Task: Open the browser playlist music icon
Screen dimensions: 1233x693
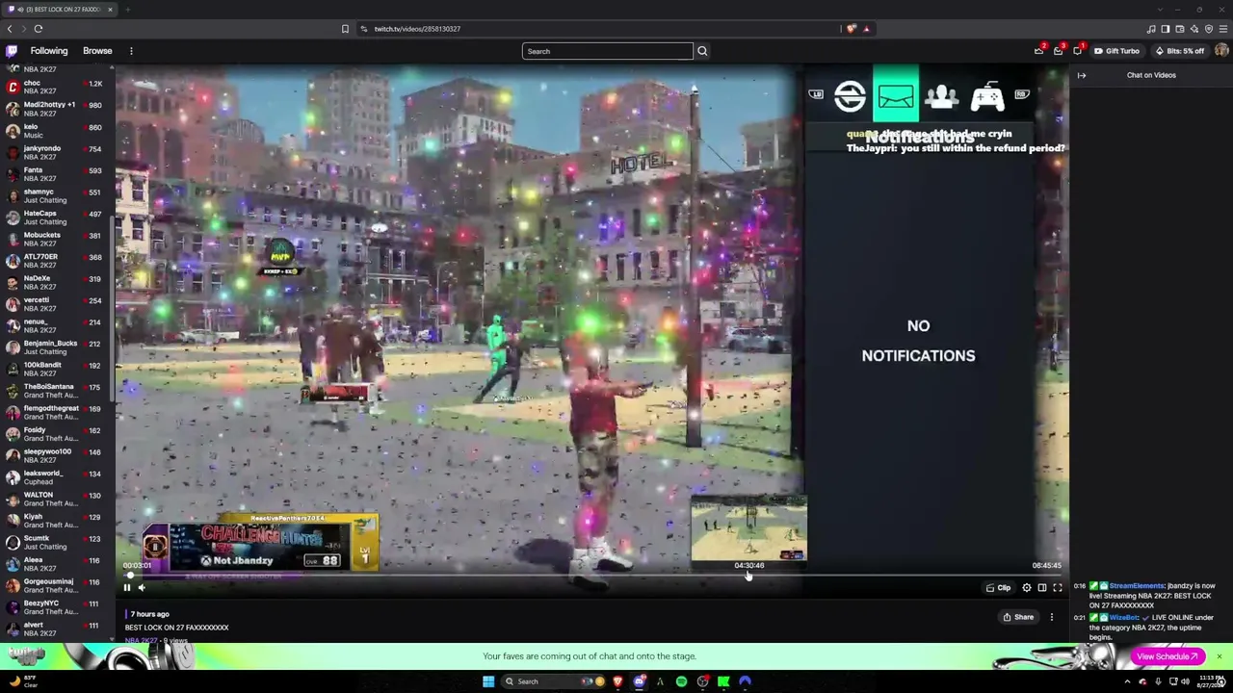Action: pyautogui.click(x=1151, y=29)
